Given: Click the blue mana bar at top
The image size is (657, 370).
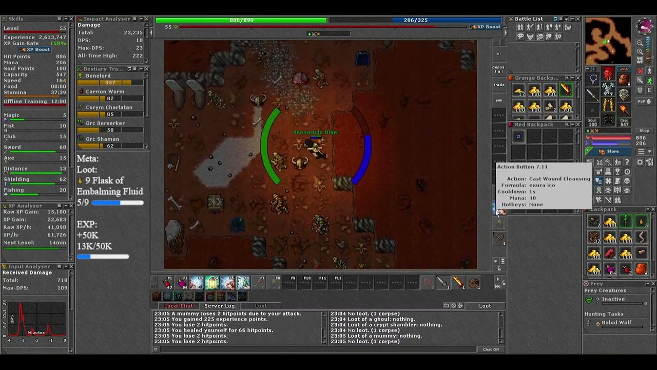Looking at the screenshot, I should pyautogui.click(x=416, y=20).
